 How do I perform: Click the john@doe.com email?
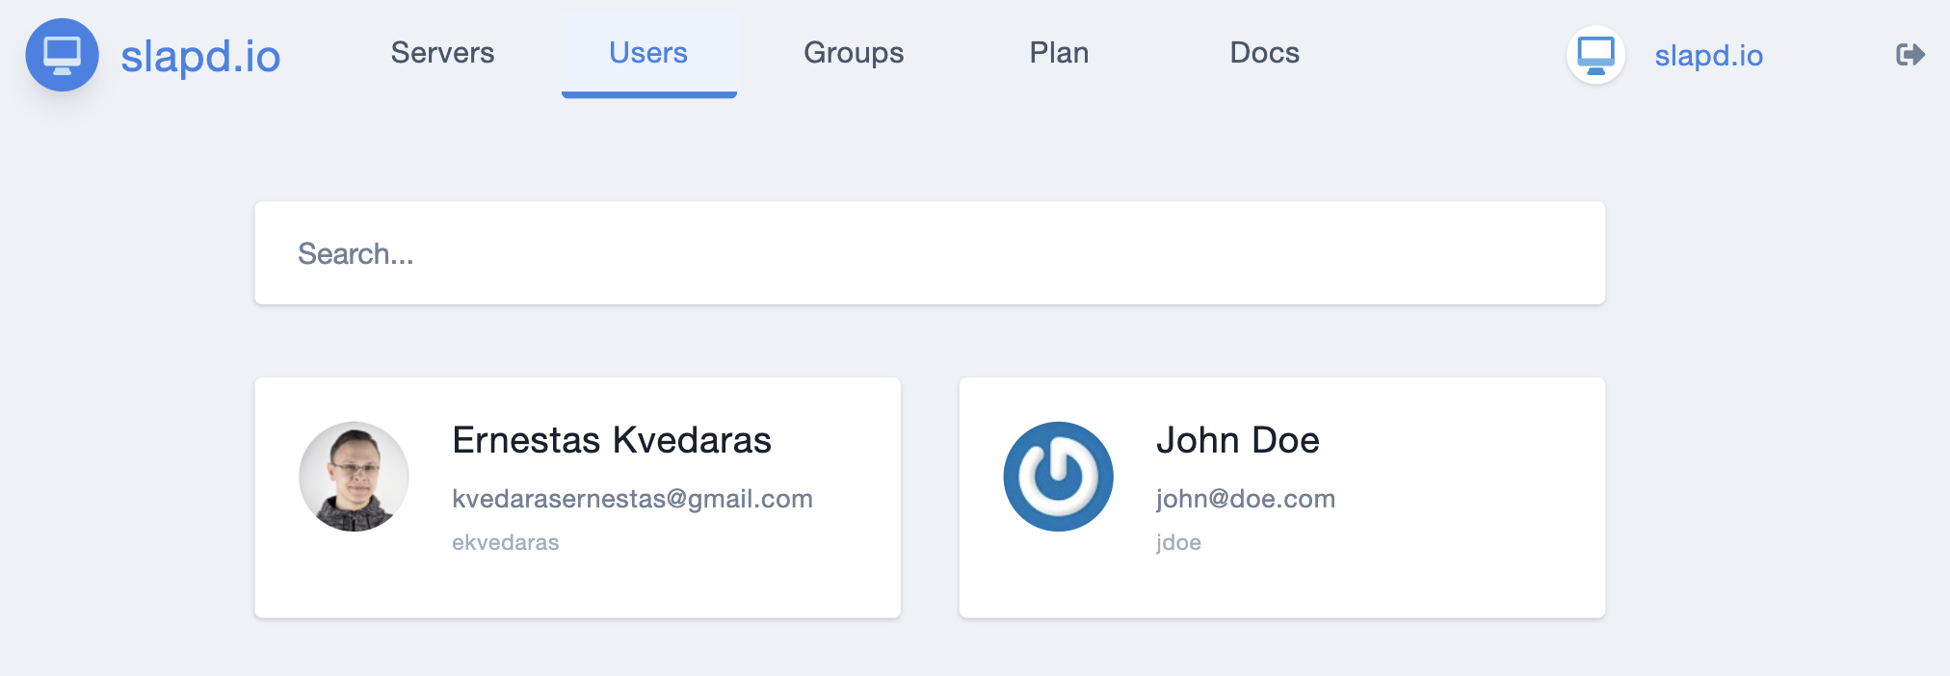pyautogui.click(x=1245, y=499)
